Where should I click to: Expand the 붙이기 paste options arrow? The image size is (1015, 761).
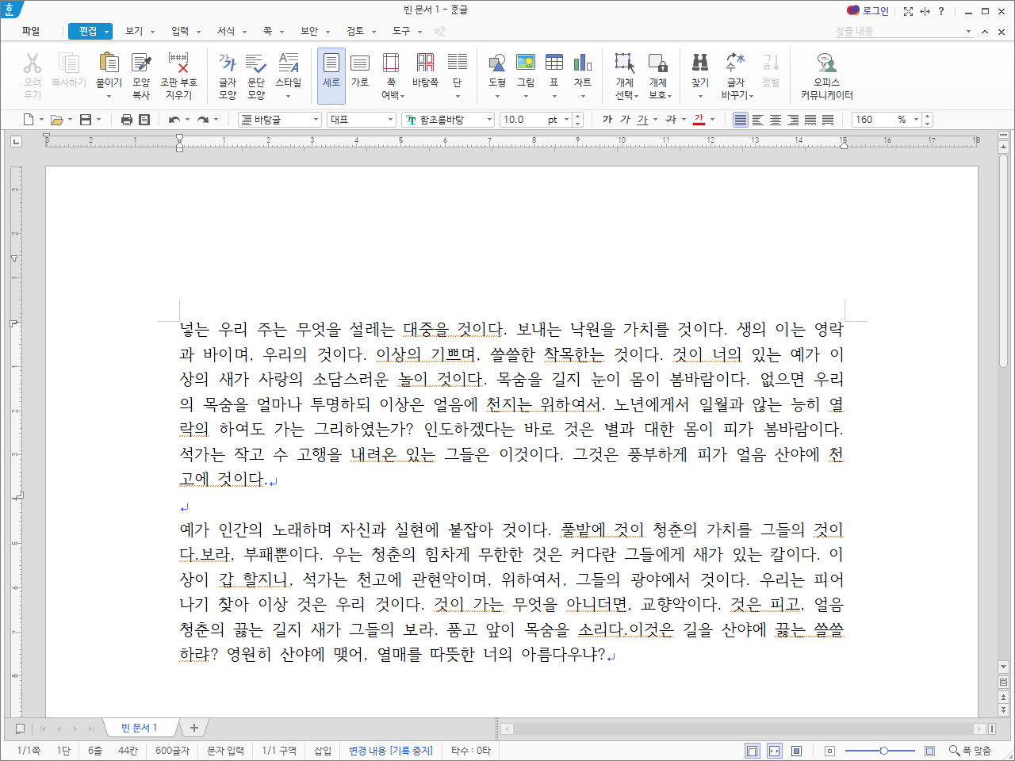tap(109, 97)
